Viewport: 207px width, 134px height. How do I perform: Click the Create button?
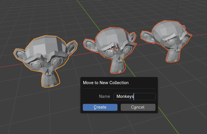[x=100, y=107]
